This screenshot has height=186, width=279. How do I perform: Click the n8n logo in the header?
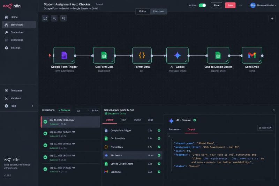tap(12, 6)
